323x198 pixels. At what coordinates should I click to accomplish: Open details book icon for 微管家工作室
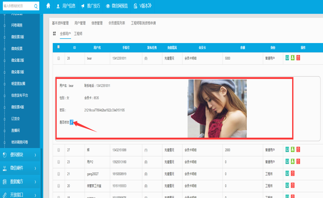(287, 185)
